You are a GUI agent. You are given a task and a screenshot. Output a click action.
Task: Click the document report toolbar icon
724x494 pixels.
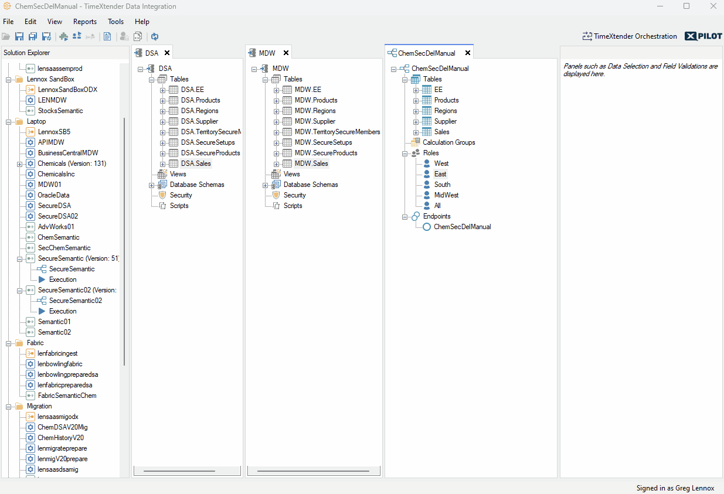point(107,36)
